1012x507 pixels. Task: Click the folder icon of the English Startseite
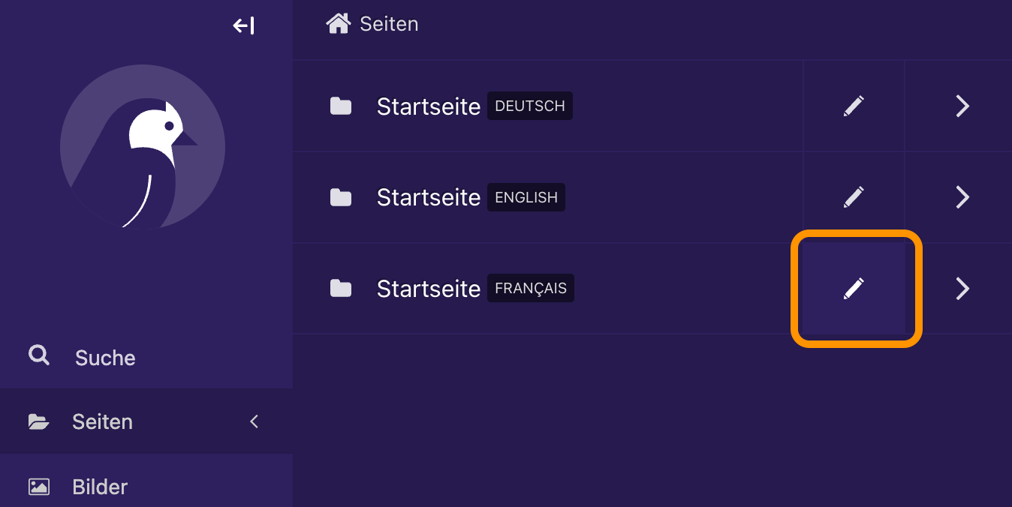[x=341, y=197]
